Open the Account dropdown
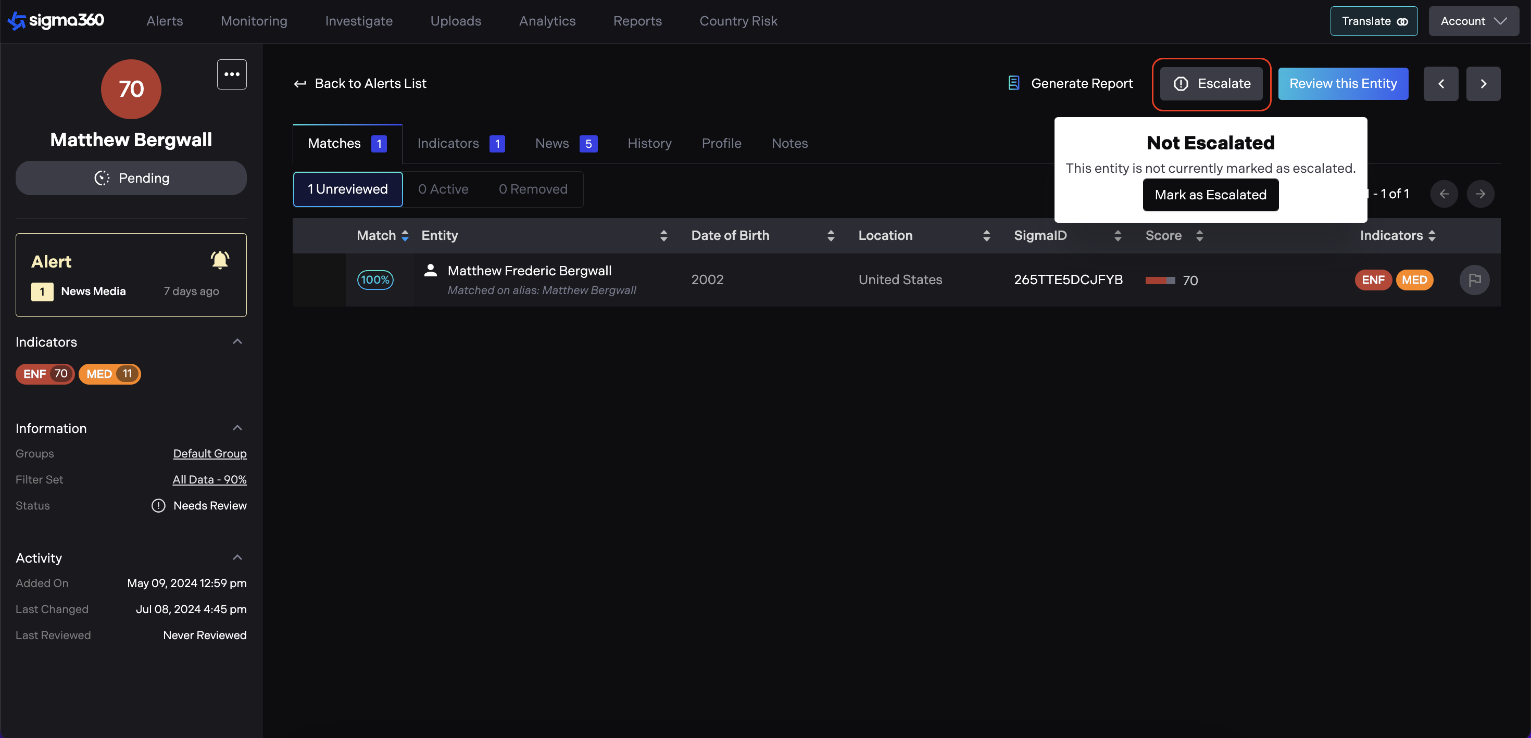Image resolution: width=1531 pixels, height=738 pixels. click(1473, 21)
